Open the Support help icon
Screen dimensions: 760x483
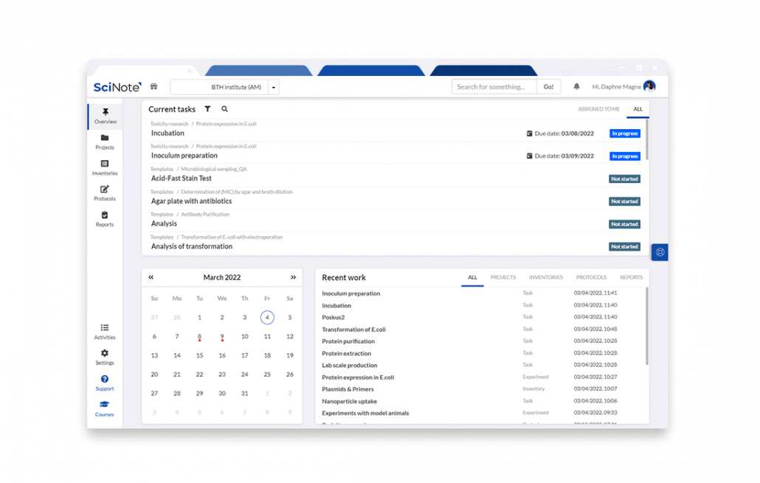pos(104,383)
